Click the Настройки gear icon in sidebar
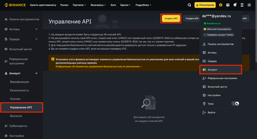The height and width of the screenshot is (139, 257). (6, 136)
